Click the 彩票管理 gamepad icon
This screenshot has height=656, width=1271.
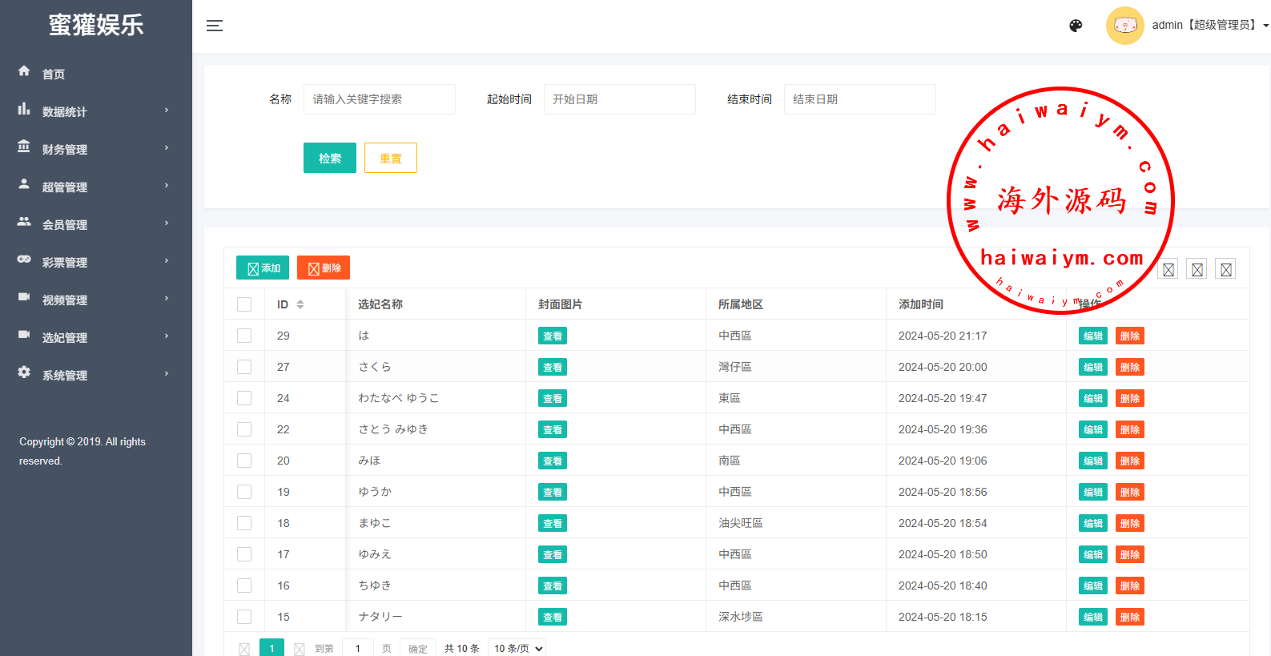(24, 260)
